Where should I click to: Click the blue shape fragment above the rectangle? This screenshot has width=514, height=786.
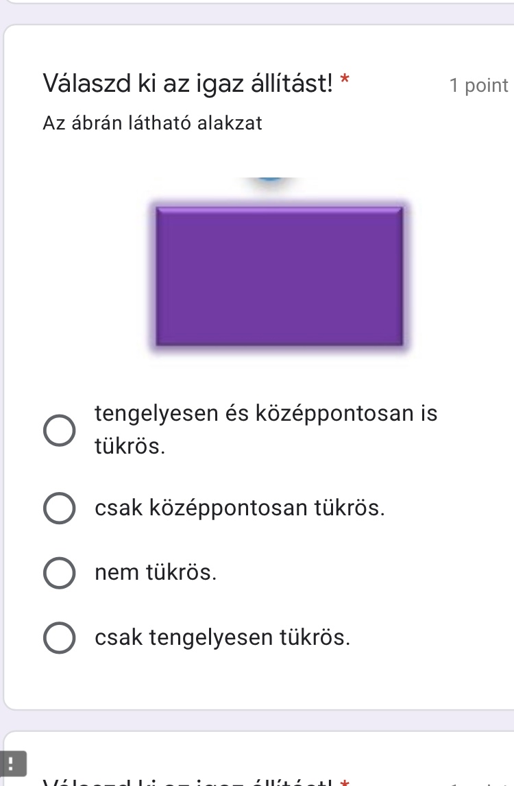point(272,180)
